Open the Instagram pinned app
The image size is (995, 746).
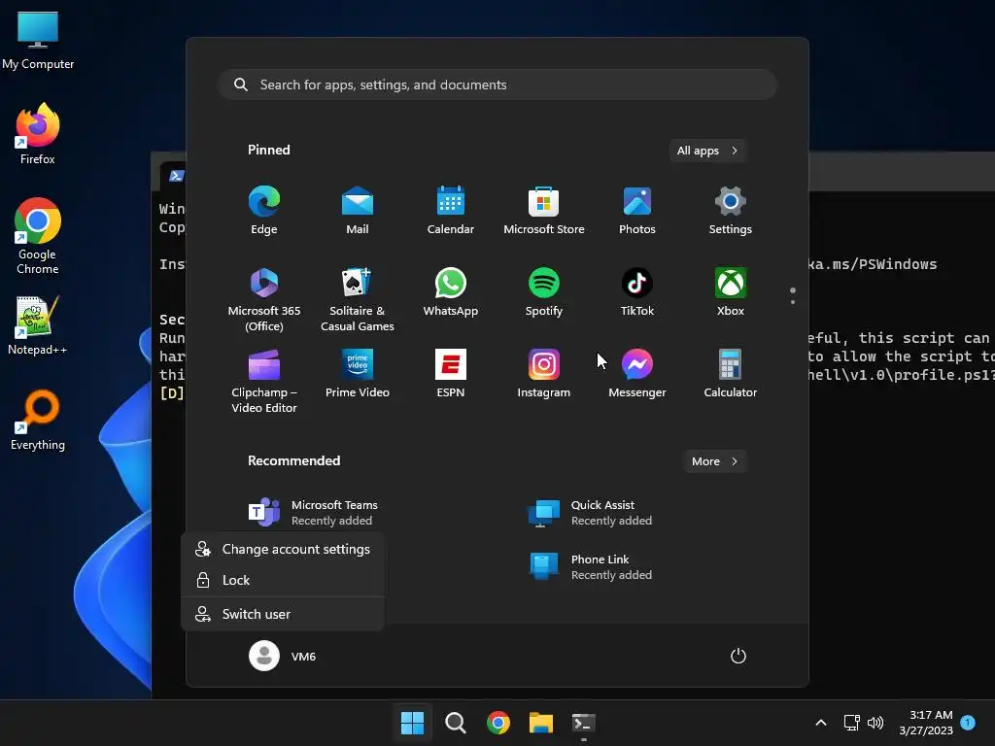point(544,374)
